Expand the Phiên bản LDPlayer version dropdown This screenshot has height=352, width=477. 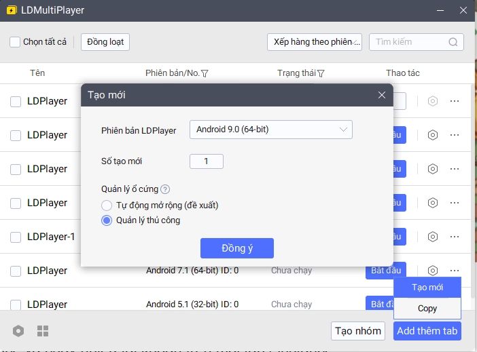click(x=270, y=129)
